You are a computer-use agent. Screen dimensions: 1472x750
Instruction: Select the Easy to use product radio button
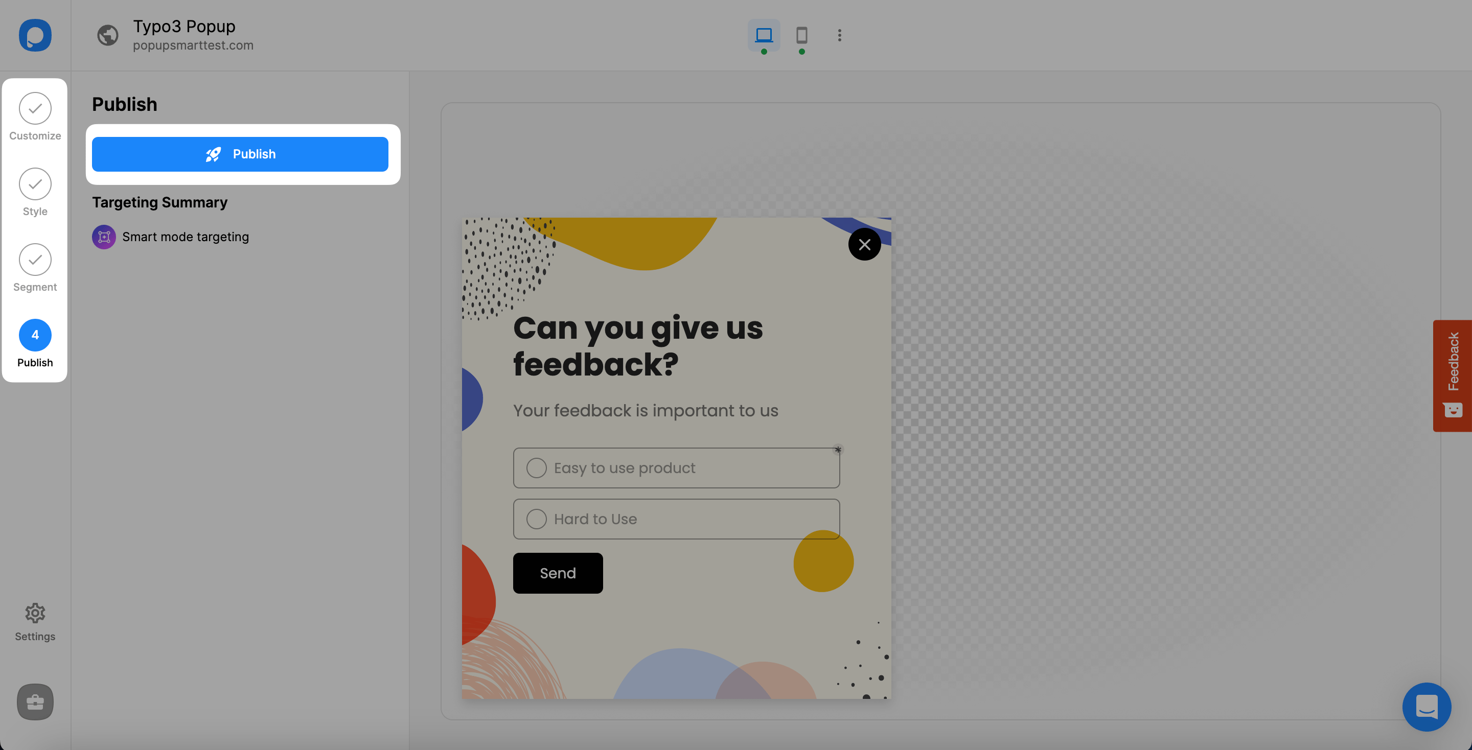[x=538, y=468]
